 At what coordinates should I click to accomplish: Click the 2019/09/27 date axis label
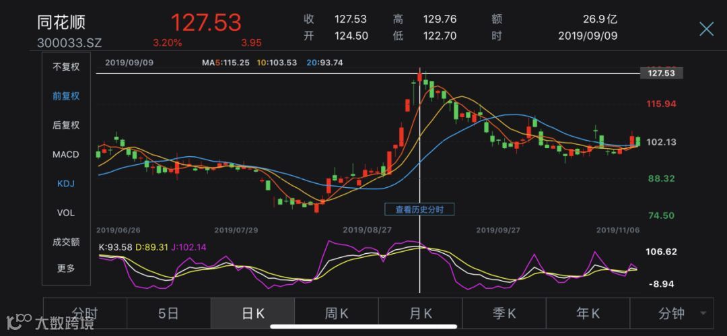pos(498,230)
